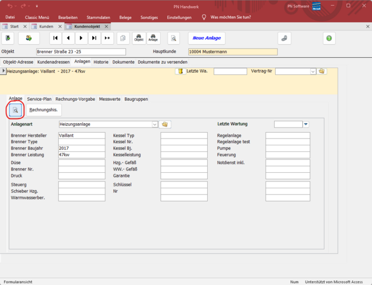Open the Messwerte subtab

tap(110, 99)
